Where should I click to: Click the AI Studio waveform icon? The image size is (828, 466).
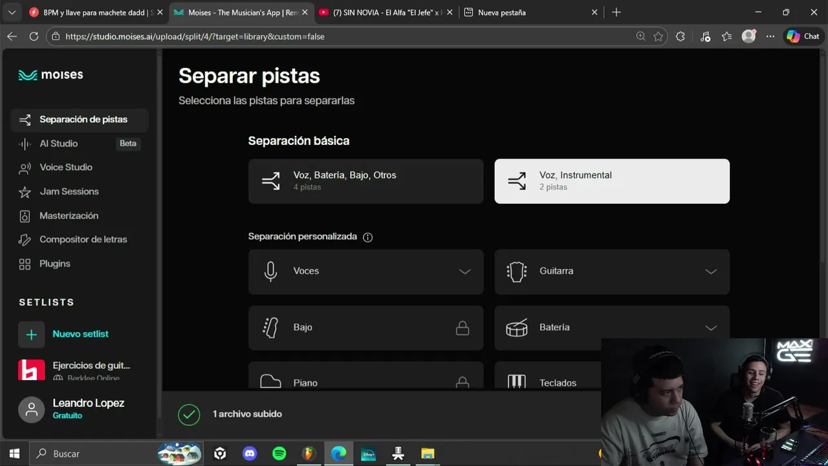click(x=25, y=144)
